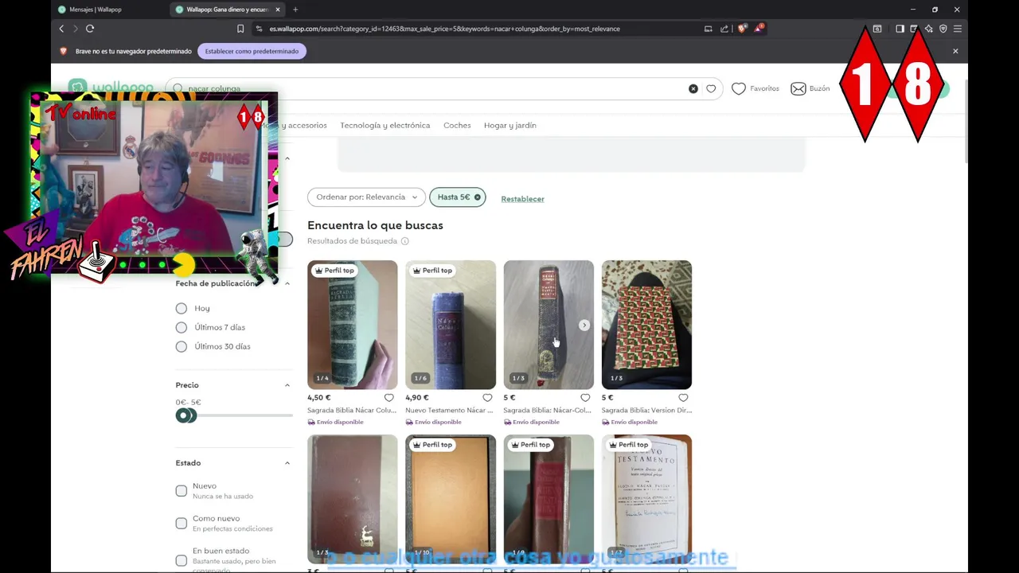Check the En buen estado condition box

(x=182, y=560)
